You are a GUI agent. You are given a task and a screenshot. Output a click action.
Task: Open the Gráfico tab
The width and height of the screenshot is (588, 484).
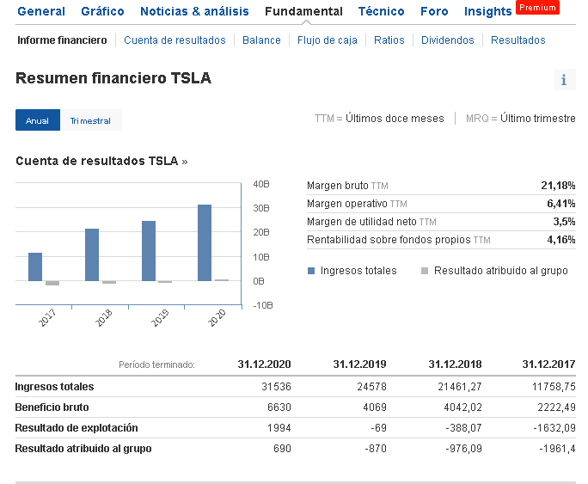(x=102, y=11)
